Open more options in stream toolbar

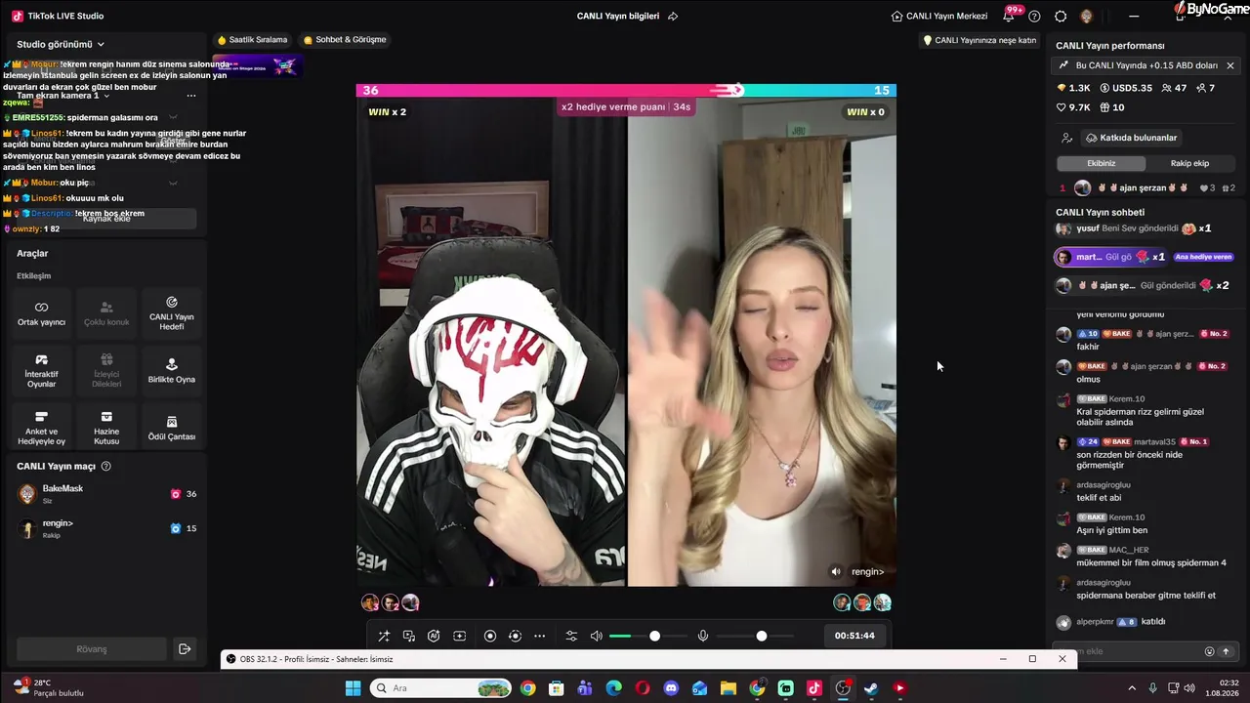tap(540, 636)
